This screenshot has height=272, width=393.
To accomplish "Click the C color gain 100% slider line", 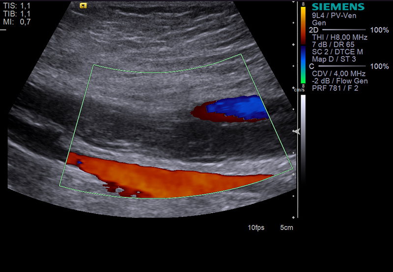I will pyautogui.click(x=342, y=66).
